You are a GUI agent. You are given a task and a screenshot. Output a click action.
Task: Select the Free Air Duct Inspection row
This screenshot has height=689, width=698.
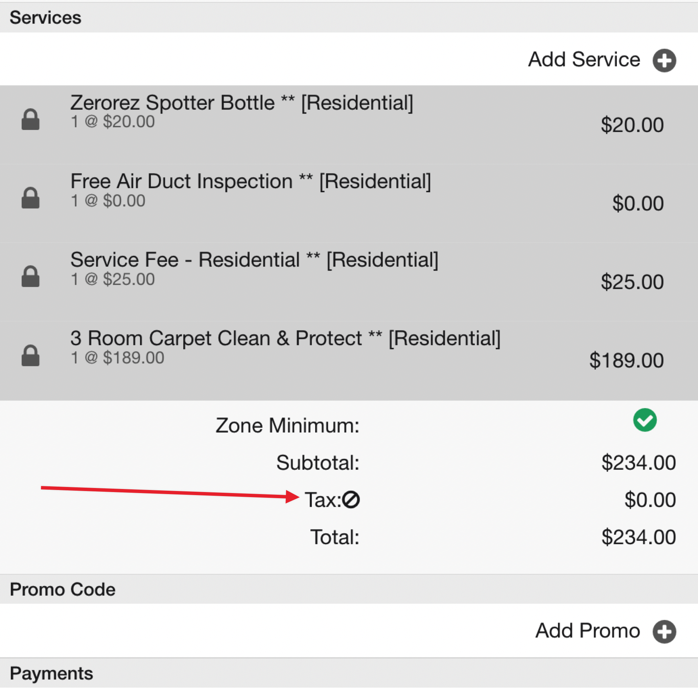point(349,203)
